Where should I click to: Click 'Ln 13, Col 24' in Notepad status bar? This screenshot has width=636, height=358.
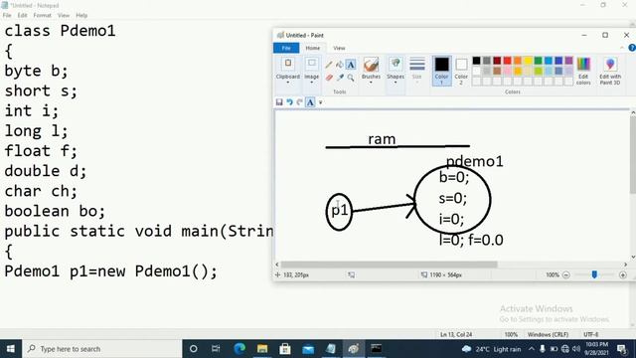(x=456, y=335)
